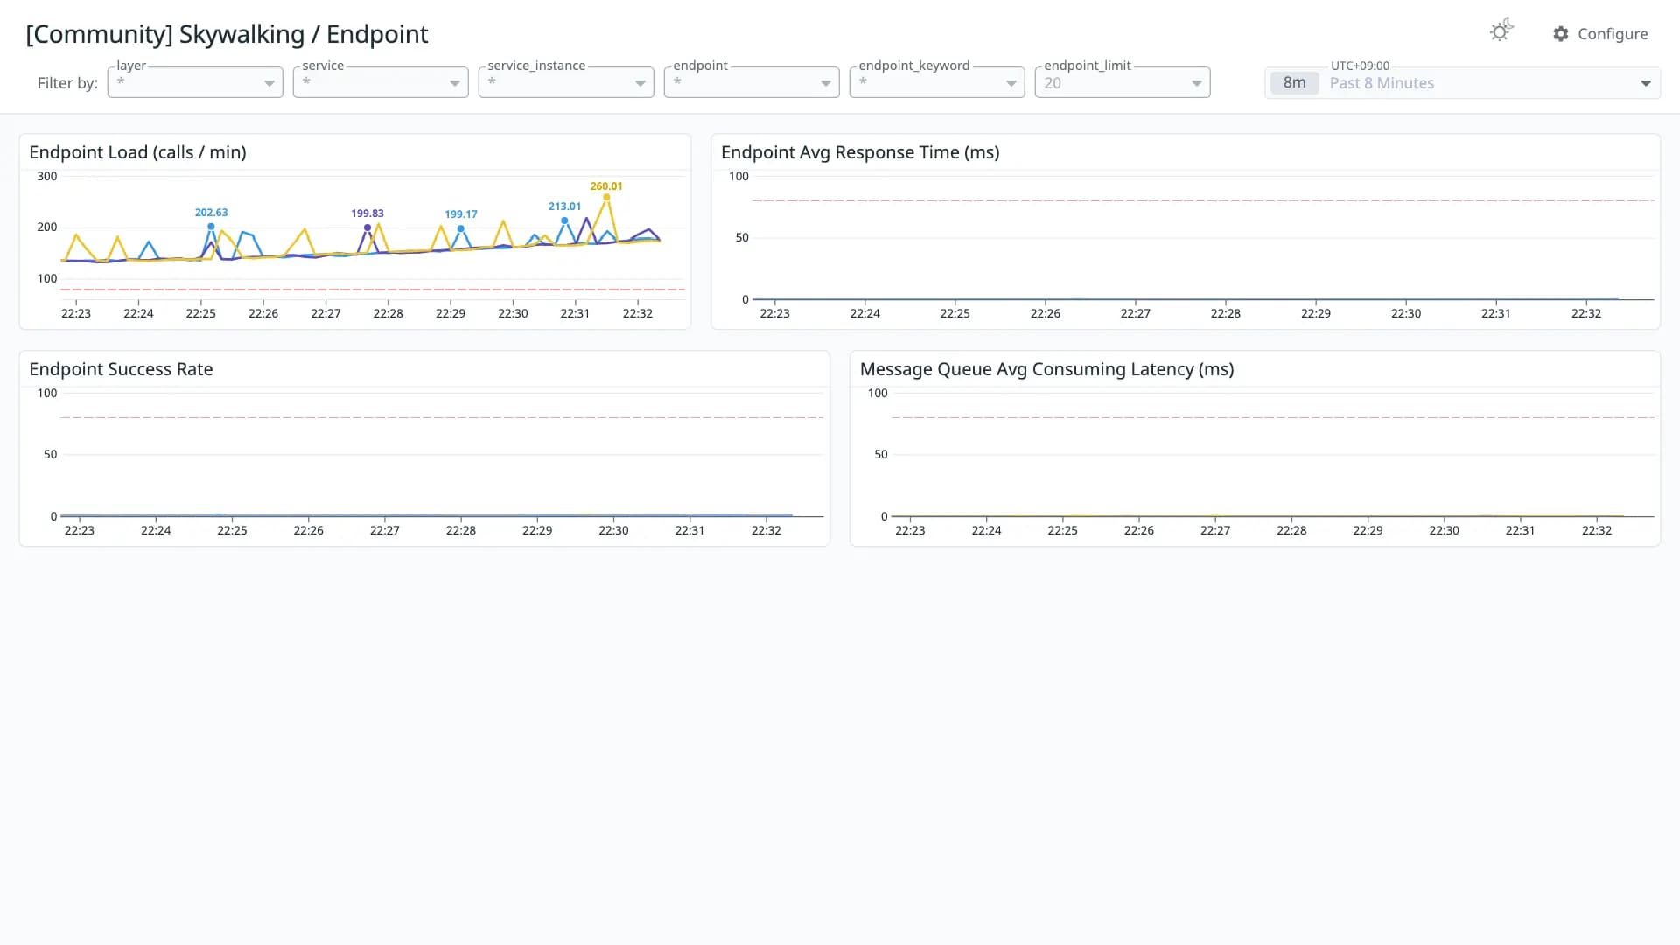
Task: Open the service_instance filter dropdown
Action: (566, 82)
